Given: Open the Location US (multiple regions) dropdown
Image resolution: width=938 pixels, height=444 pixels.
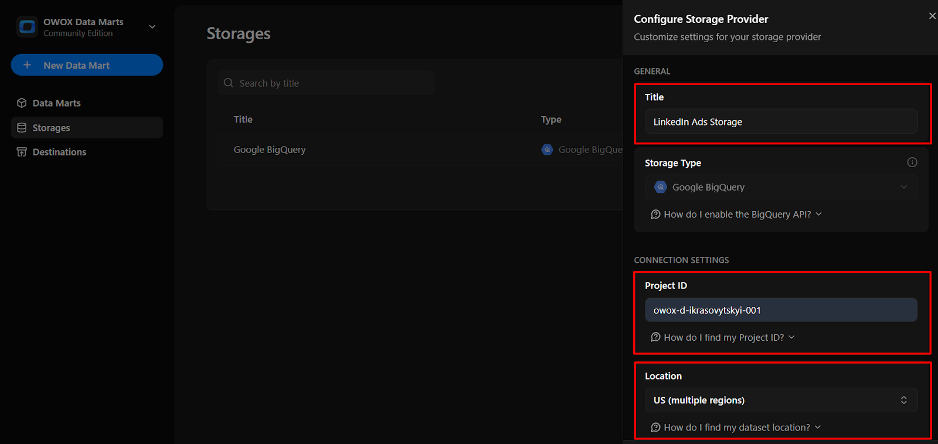Looking at the screenshot, I should pos(781,400).
